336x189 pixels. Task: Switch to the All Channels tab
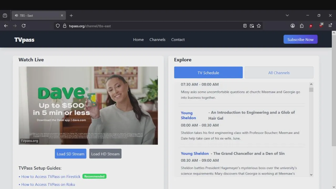(x=279, y=72)
